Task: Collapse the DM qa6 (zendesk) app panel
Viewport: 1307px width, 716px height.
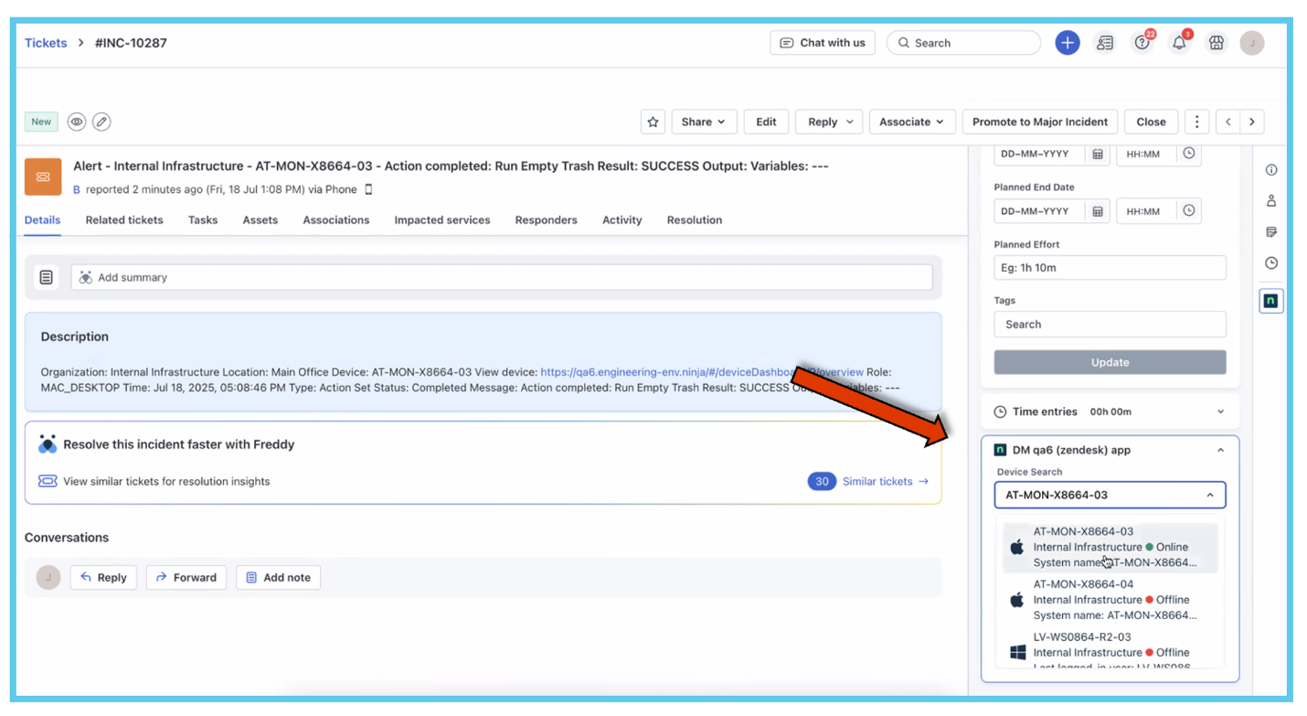Action: pyautogui.click(x=1220, y=450)
